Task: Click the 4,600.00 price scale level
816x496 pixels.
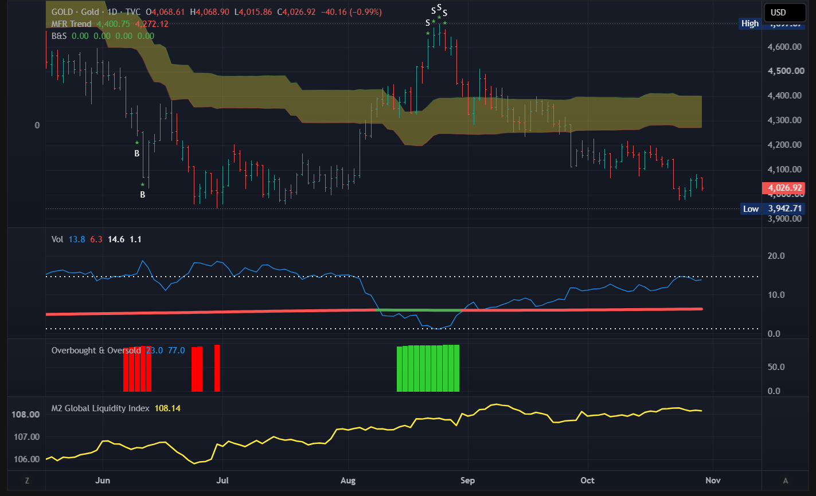Action: [786, 47]
